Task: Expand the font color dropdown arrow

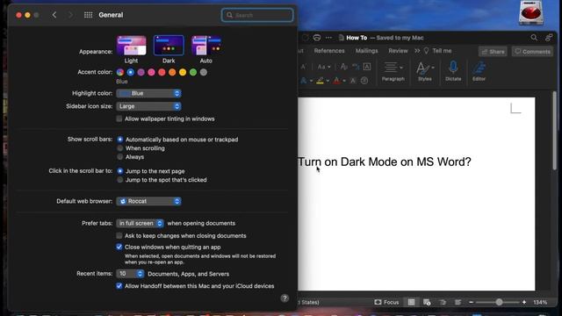Action: pyautogui.click(x=344, y=81)
